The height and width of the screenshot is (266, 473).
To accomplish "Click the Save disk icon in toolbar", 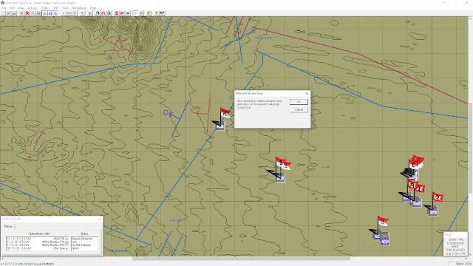I will 14,13.
